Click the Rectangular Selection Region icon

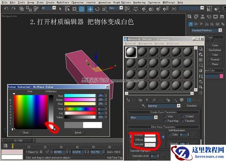coord(74,9)
